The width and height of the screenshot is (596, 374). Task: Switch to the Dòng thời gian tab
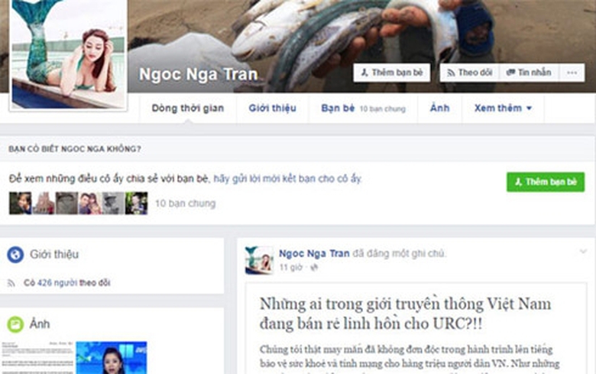188,109
